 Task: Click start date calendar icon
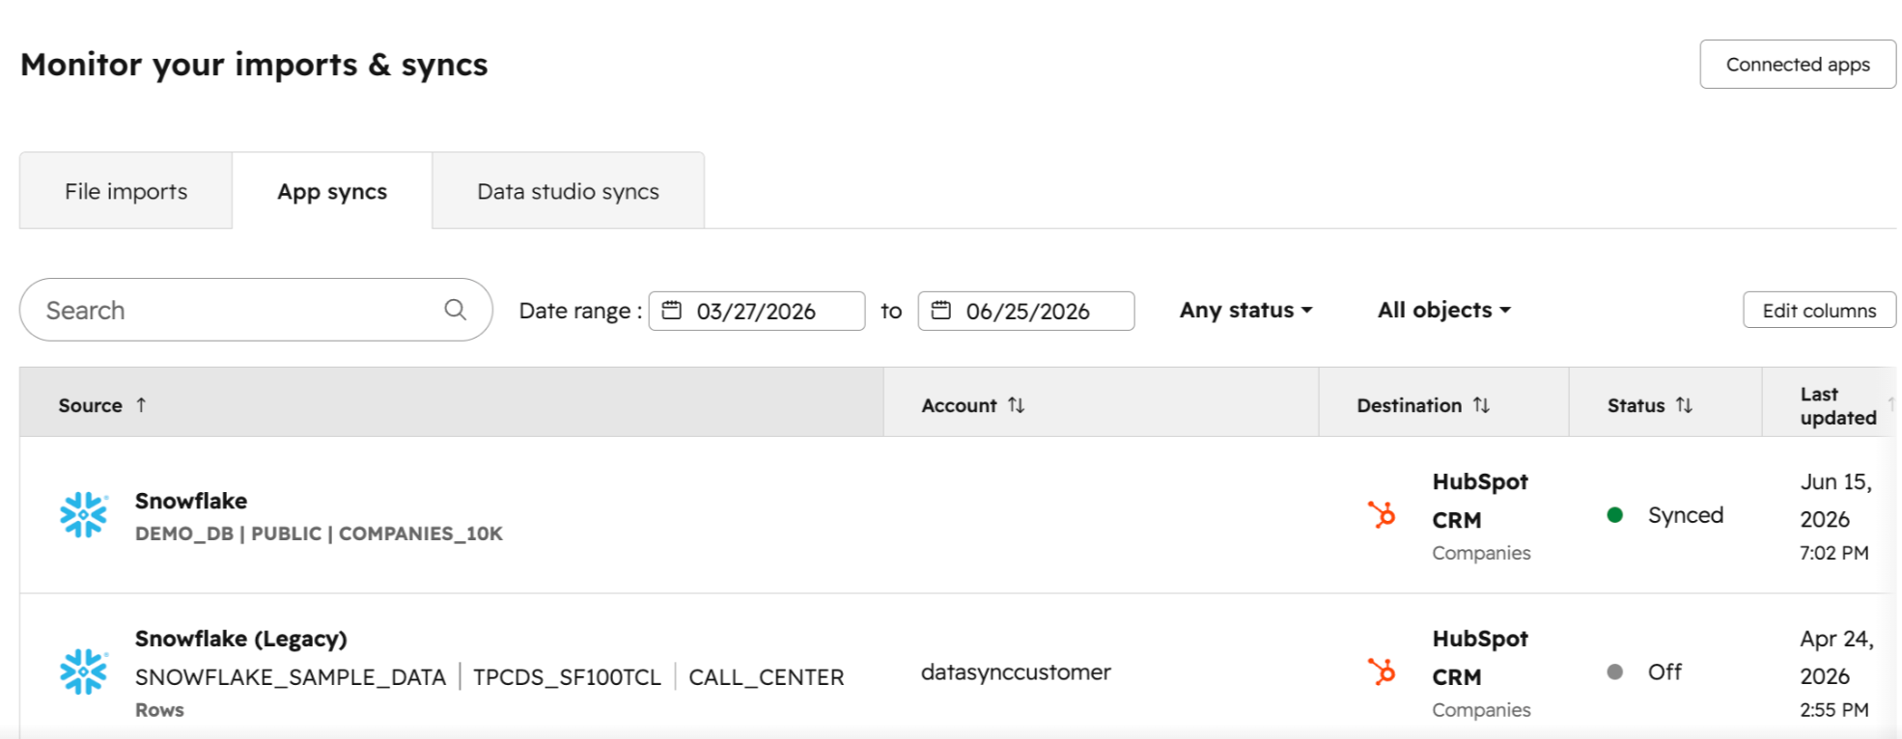pyautogui.click(x=672, y=310)
